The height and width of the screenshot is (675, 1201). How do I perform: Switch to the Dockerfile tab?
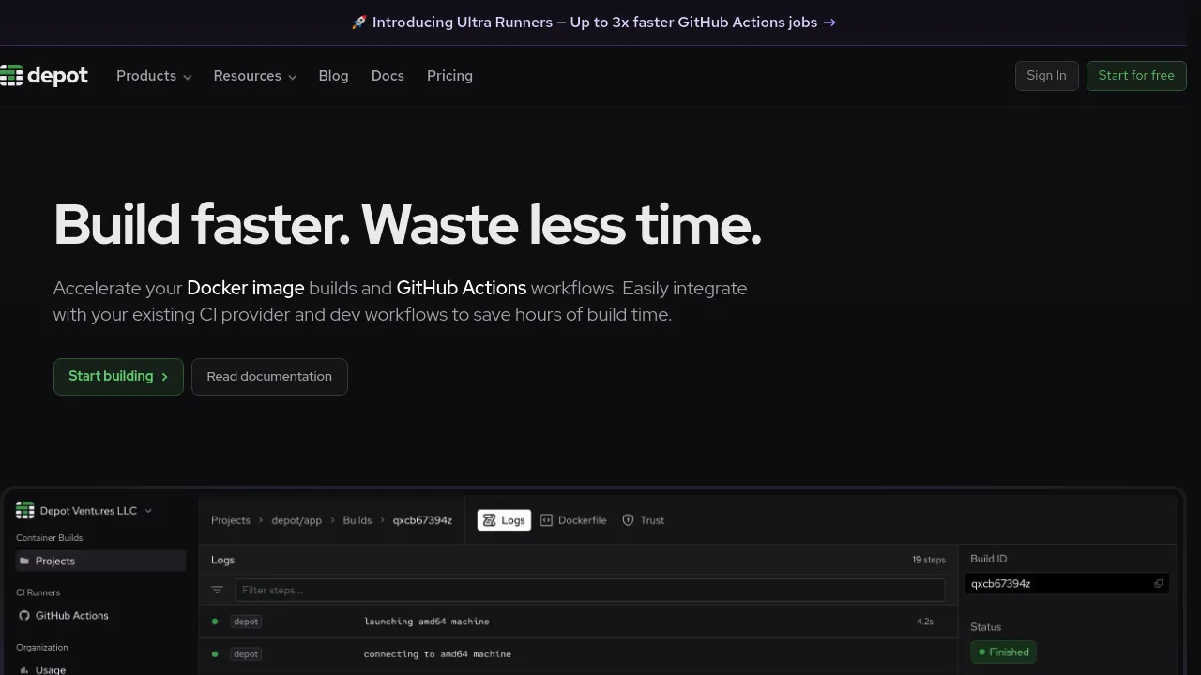click(573, 520)
